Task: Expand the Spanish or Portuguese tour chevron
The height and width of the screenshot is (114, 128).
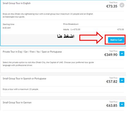Action: click(122, 80)
